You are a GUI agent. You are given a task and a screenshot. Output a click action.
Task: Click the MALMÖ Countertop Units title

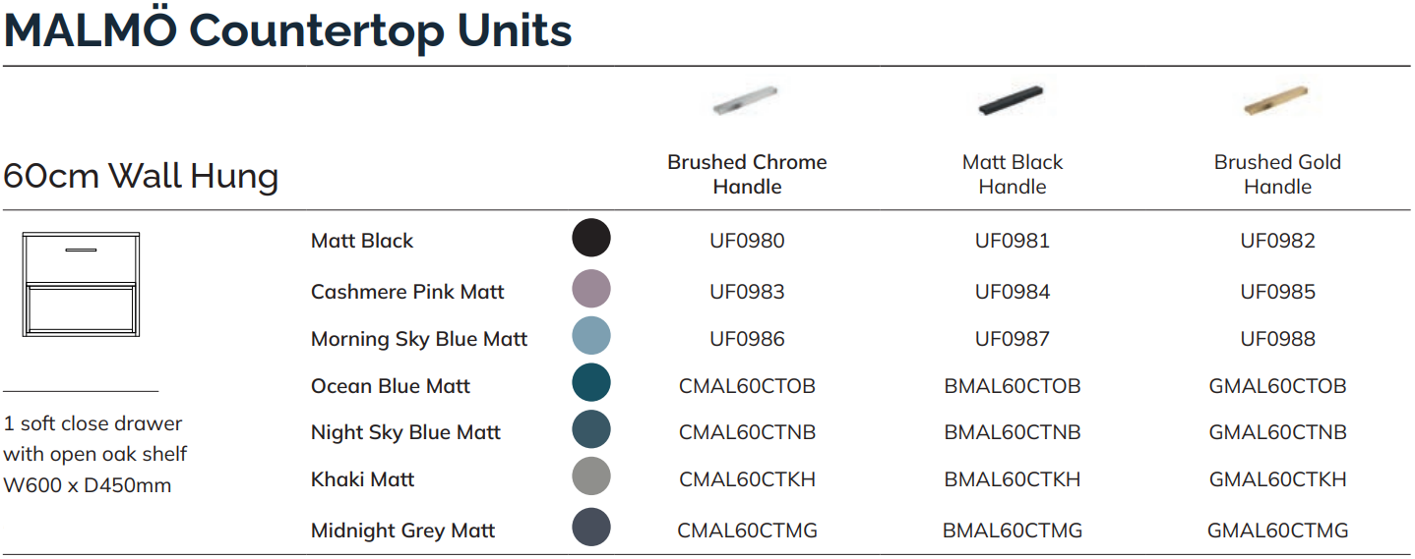(x=288, y=30)
